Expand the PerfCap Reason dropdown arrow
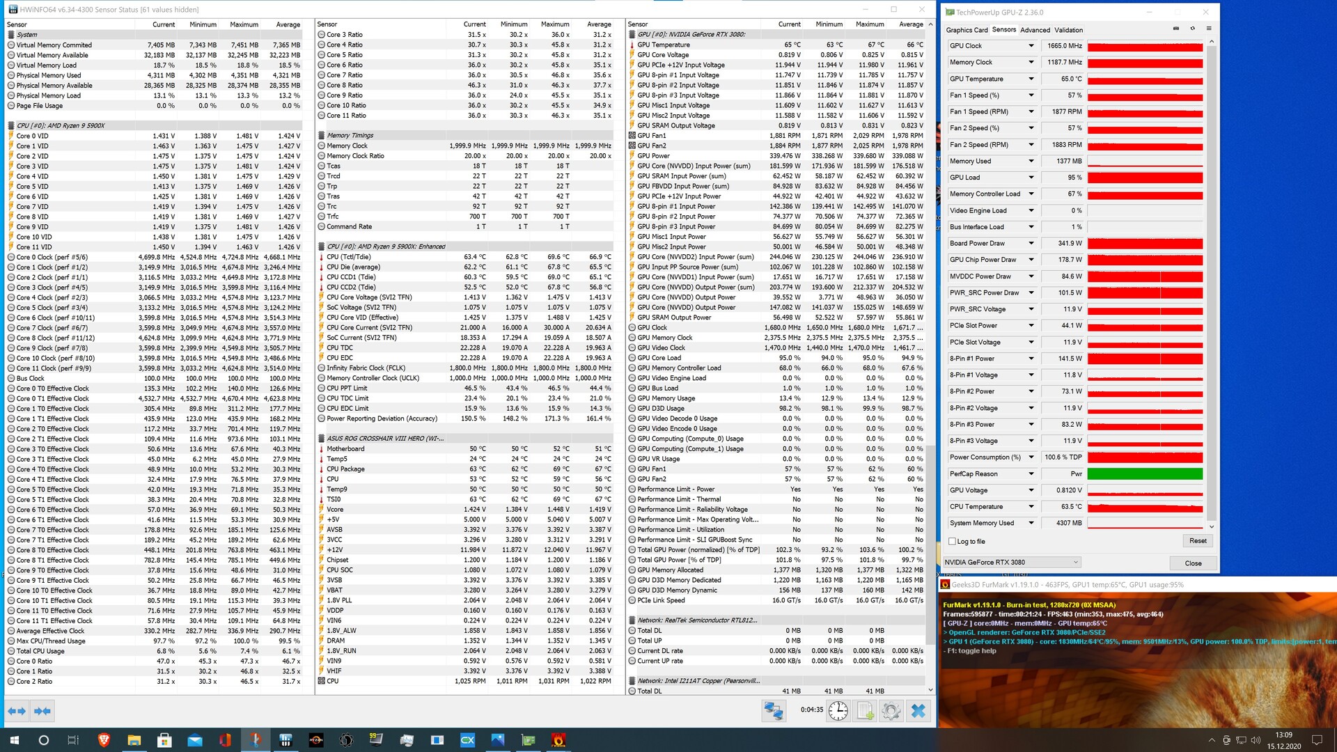The width and height of the screenshot is (1337, 752). click(x=1031, y=474)
